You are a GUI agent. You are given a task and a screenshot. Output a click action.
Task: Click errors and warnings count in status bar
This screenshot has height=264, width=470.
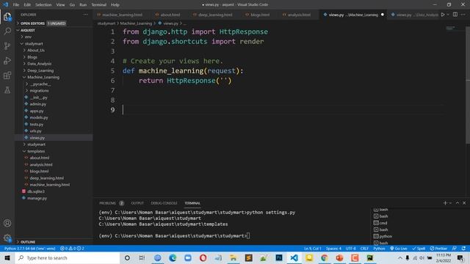click(x=72, y=249)
